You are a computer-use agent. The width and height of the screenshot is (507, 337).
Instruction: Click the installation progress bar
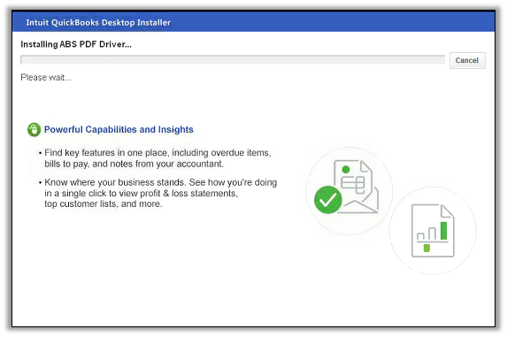[x=233, y=59]
